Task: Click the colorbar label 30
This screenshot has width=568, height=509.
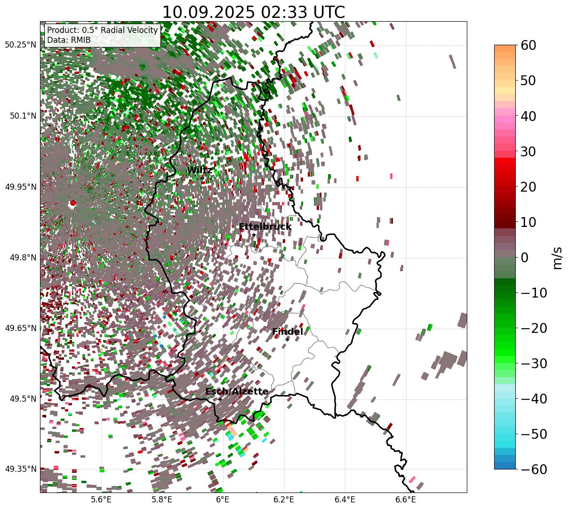Action: [528, 152]
